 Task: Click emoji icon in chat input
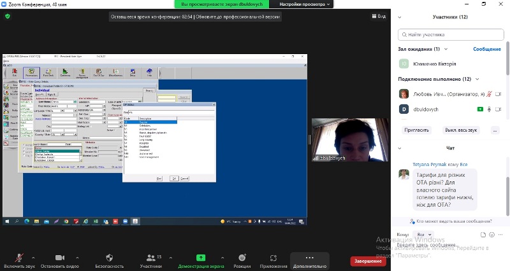pyautogui.click(x=492, y=234)
